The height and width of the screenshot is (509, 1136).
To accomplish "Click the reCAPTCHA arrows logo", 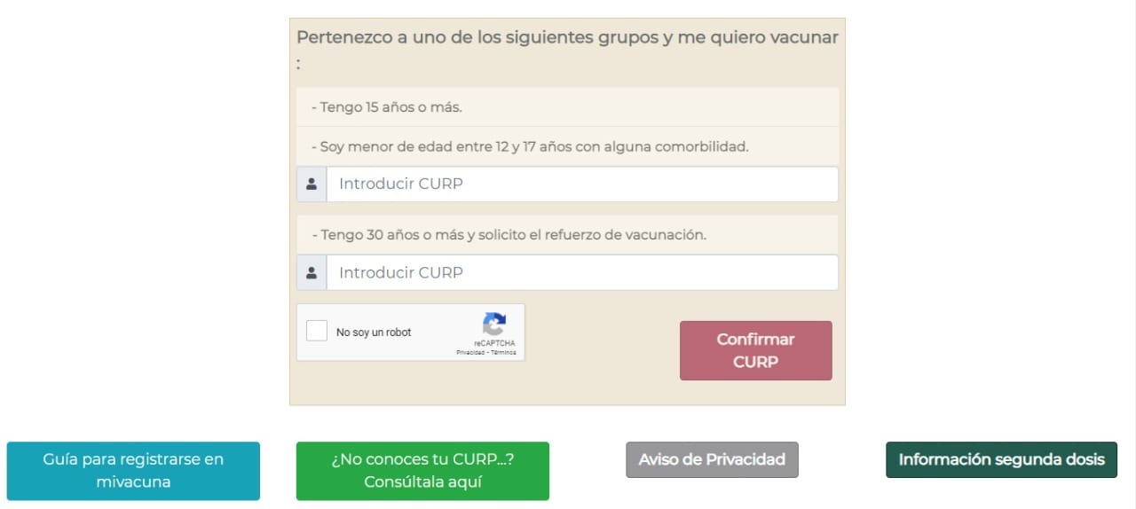I will point(494,324).
